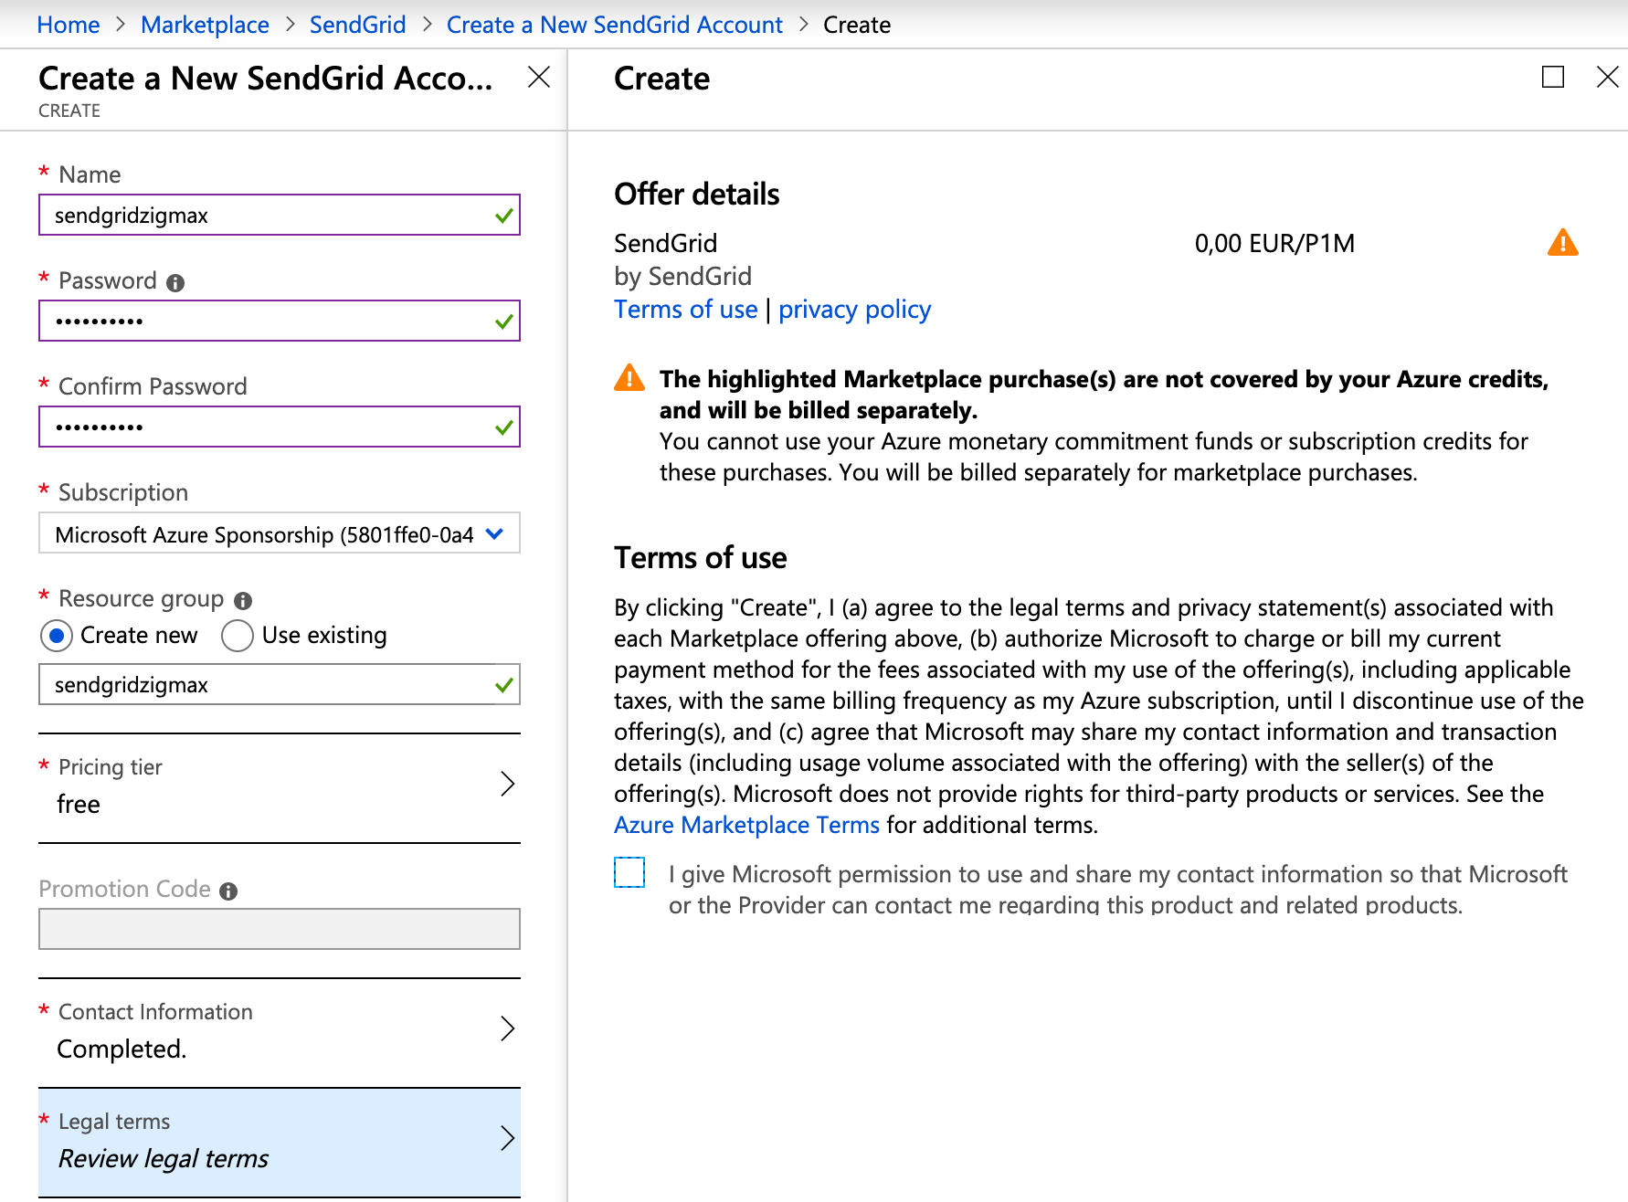Viewport: 1628px width, 1202px height.
Task: Click the Resource group info icon
Action: click(241, 600)
